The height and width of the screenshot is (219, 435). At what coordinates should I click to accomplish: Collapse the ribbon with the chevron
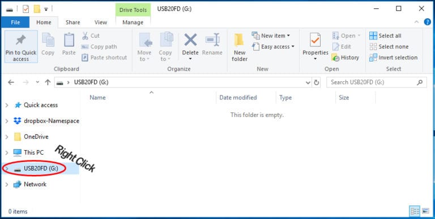pyautogui.click(x=416, y=22)
